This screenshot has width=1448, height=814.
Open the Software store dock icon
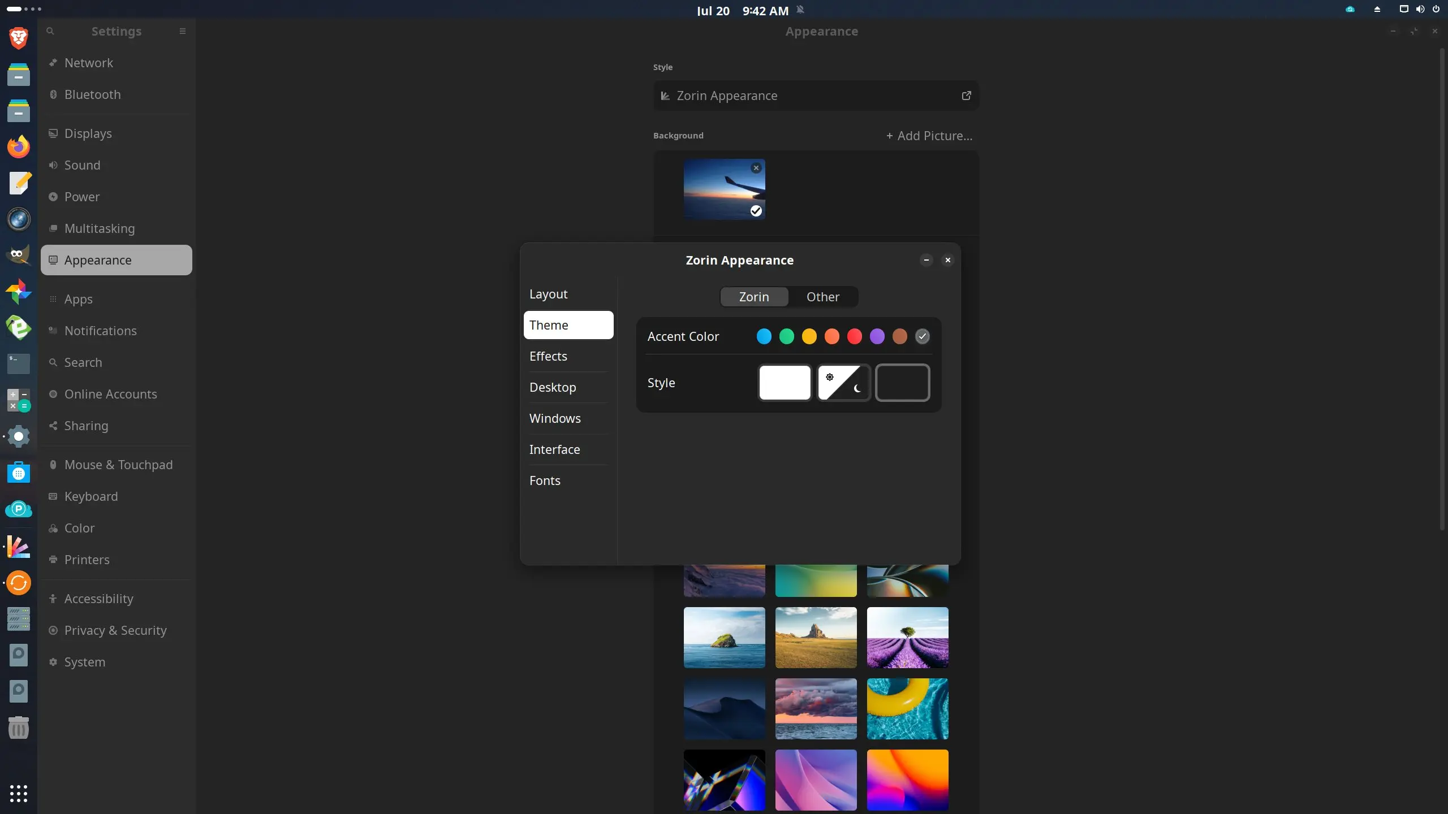pos(19,473)
